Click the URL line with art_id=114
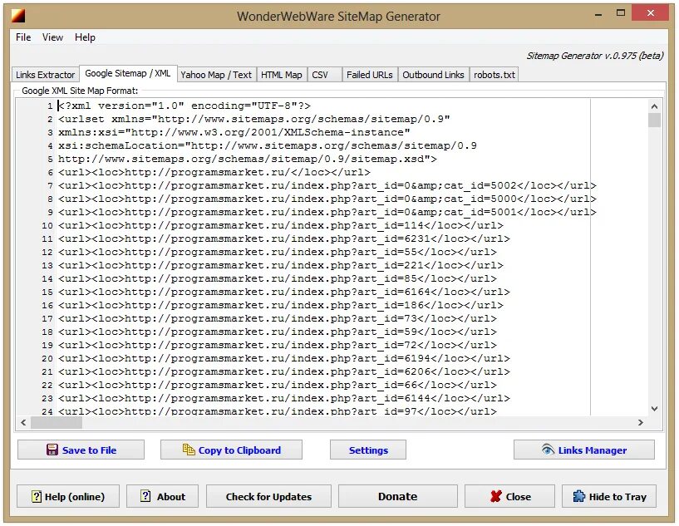This screenshot has width=679, height=526. pyautogui.click(x=281, y=225)
